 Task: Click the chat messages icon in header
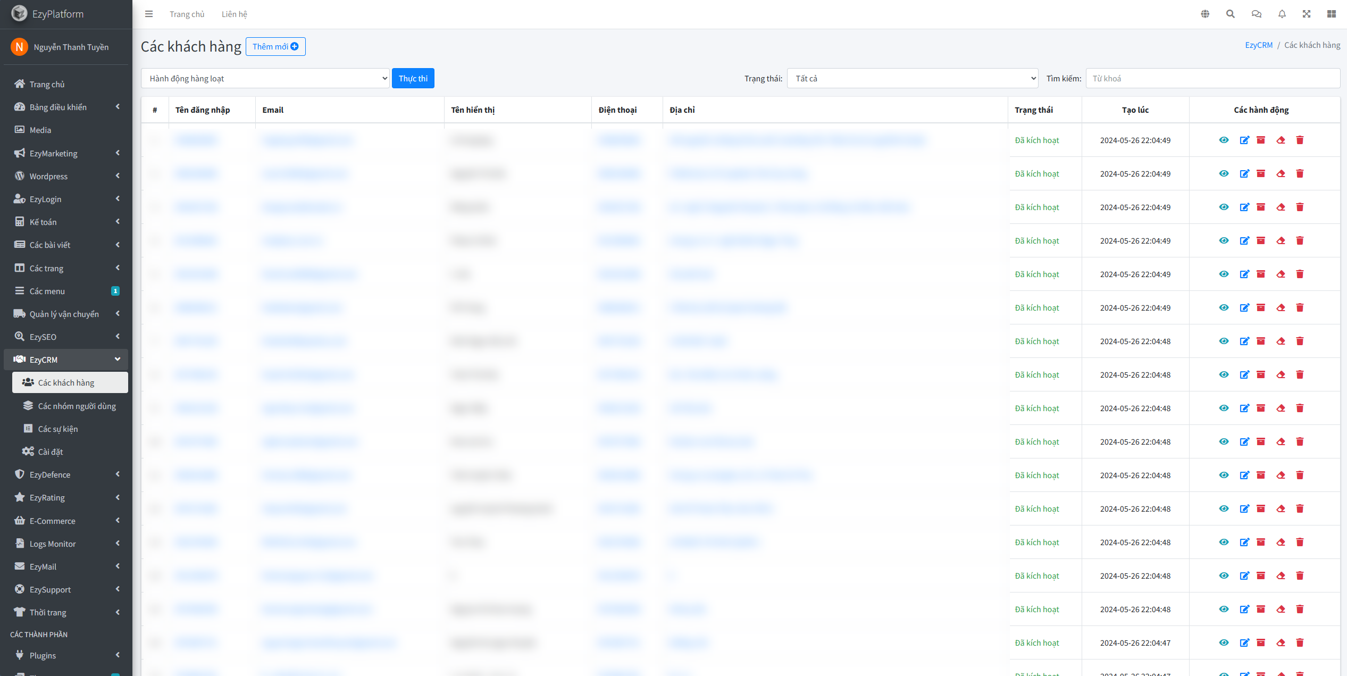pos(1257,14)
